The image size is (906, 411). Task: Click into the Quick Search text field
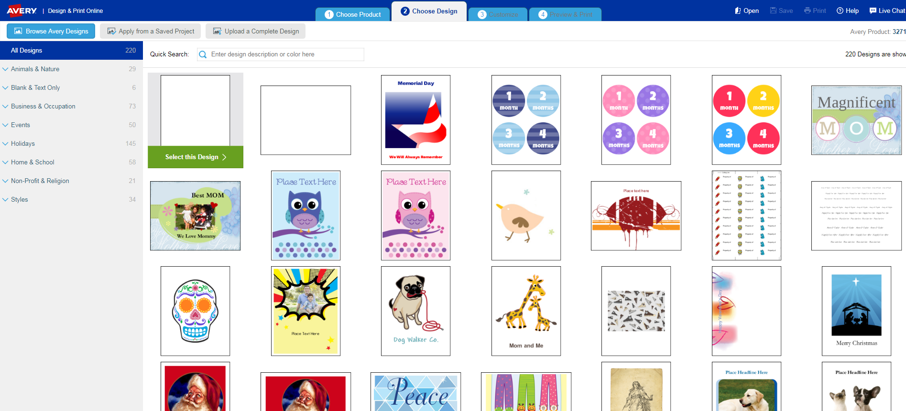point(285,54)
